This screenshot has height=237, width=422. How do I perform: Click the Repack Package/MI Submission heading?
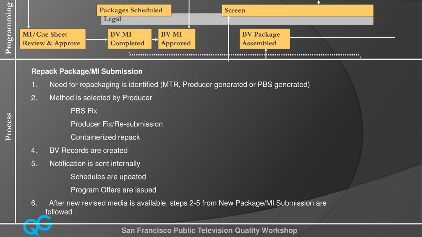87,72
